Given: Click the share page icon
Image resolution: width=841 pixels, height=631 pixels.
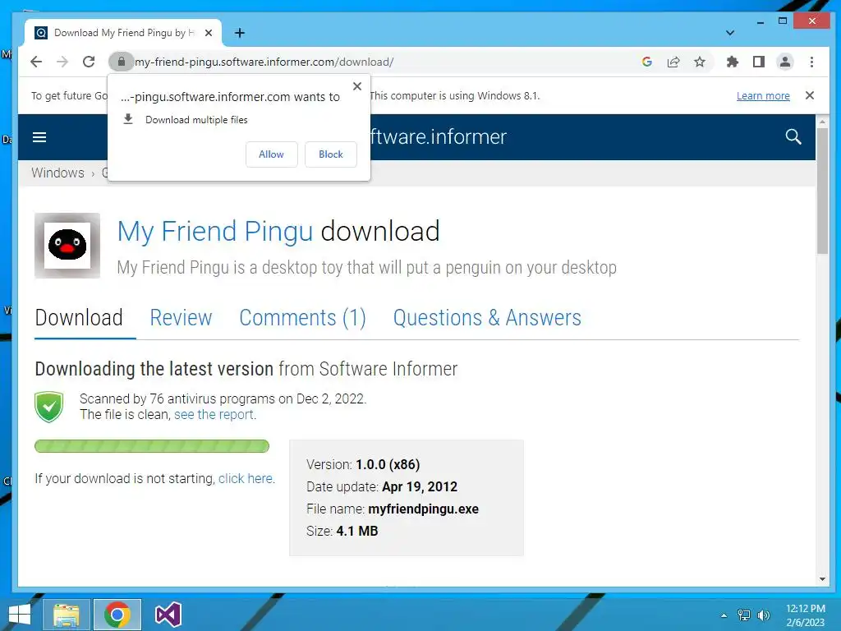Looking at the screenshot, I should (673, 62).
